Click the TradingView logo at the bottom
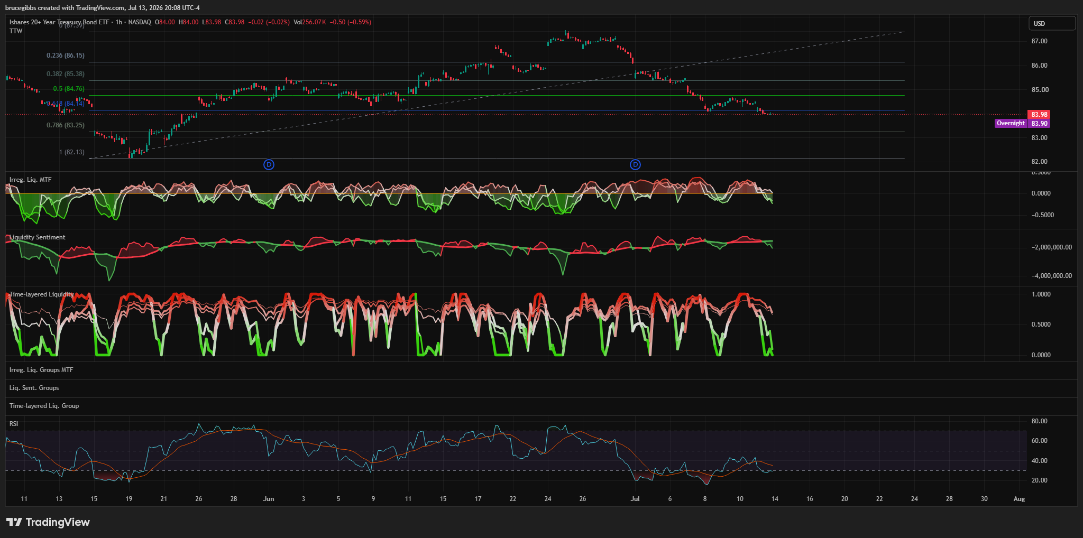 [x=48, y=522]
